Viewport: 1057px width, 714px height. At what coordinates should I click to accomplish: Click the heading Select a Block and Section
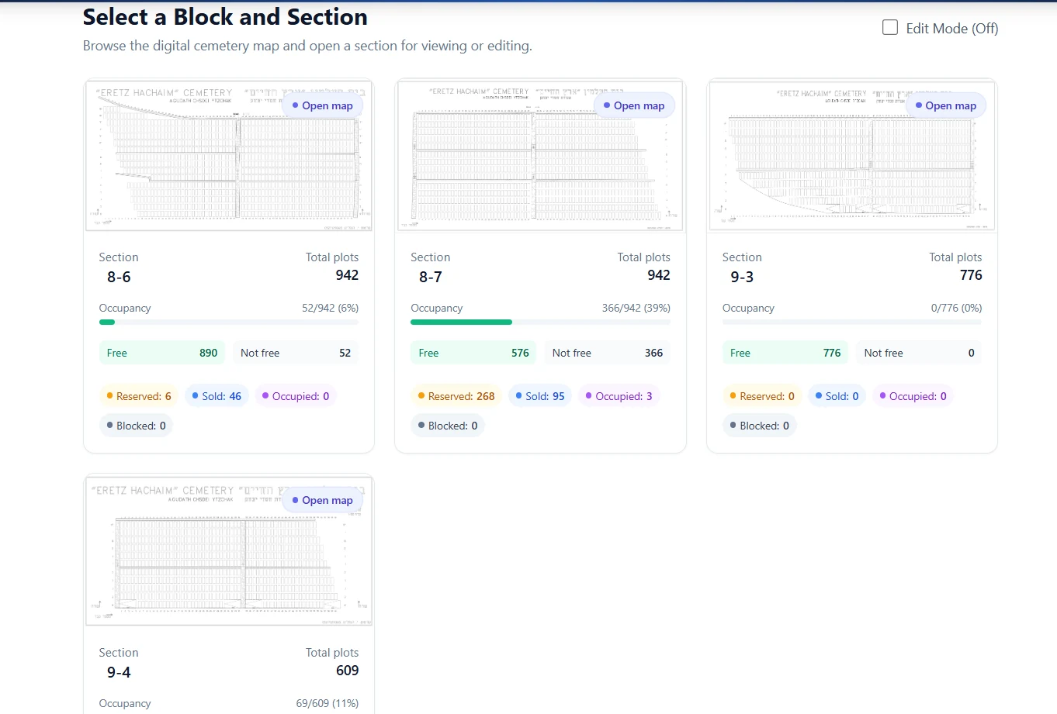coord(225,17)
